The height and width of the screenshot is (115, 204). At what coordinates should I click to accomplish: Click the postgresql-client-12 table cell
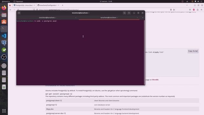[x=54, y=101]
